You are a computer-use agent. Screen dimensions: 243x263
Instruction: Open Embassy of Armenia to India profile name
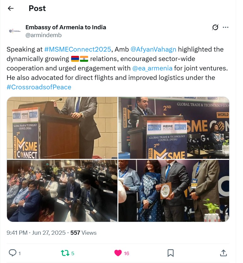click(x=66, y=27)
